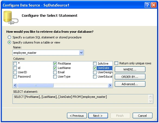Go to Next wizard step

pos(98,116)
